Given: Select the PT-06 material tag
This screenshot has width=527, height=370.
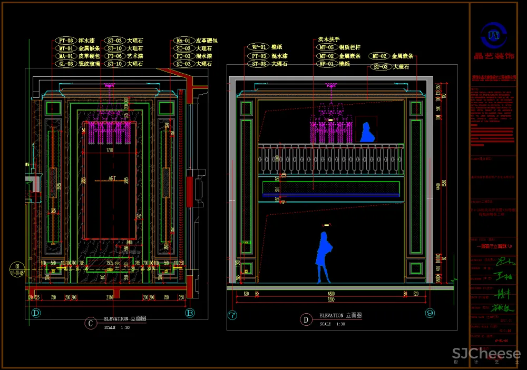Looking at the screenshot, I should [114, 56].
